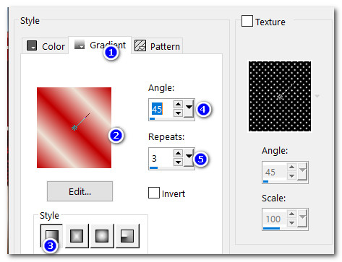Decrease the texture Scale value
Image resolution: width=342 pixels, height=262 pixels.
click(x=292, y=223)
